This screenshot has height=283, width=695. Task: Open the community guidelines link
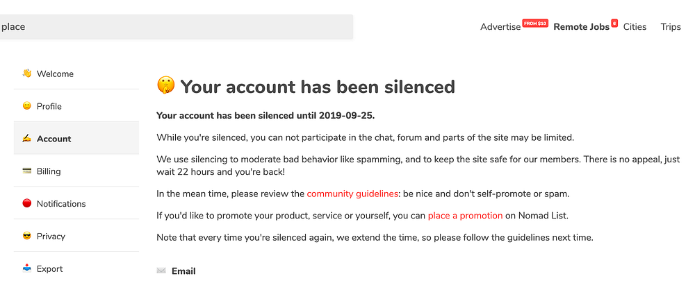pyautogui.click(x=352, y=194)
